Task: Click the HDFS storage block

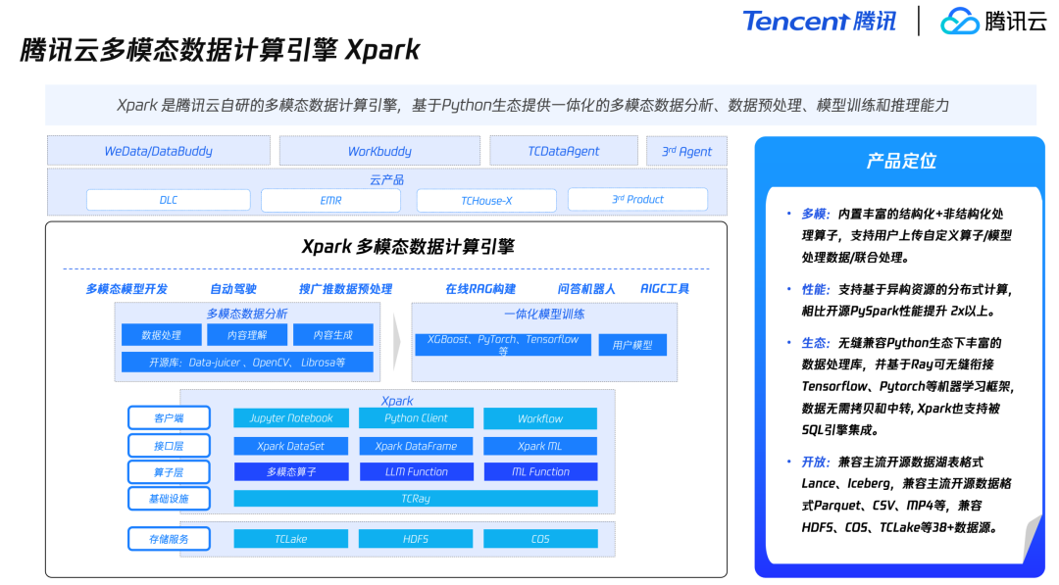Action: [416, 539]
